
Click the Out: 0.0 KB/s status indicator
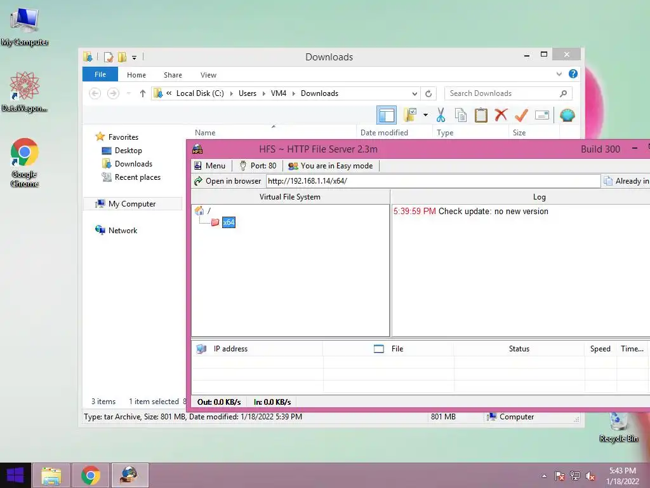pos(219,402)
